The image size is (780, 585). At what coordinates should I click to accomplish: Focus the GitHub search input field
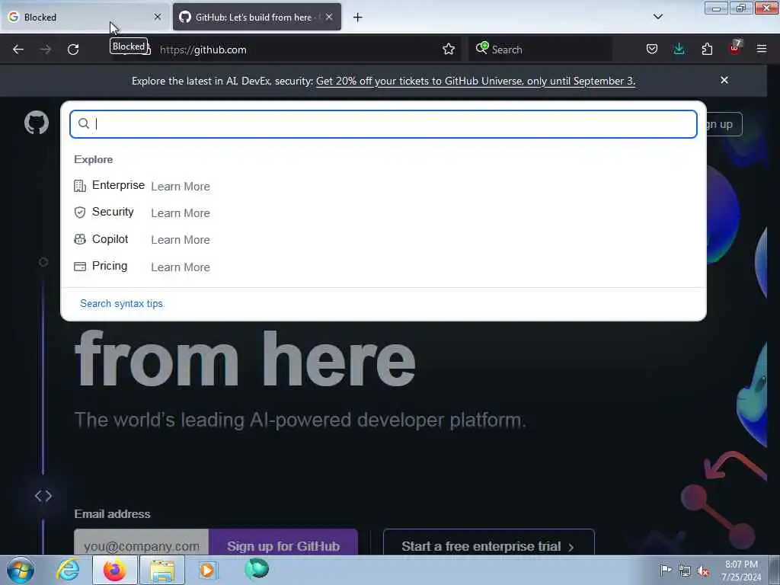tap(383, 124)
